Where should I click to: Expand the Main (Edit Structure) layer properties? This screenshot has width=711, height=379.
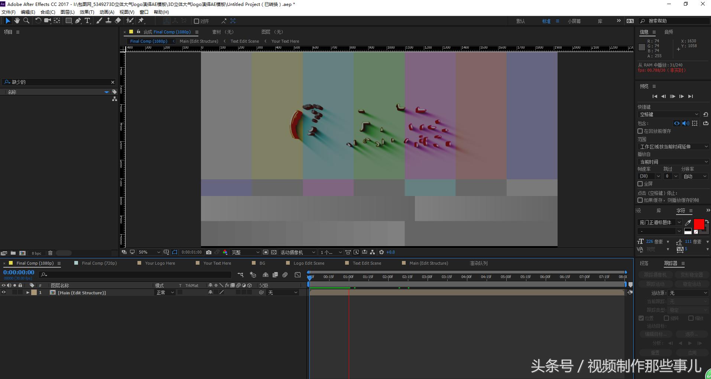pyautogui.click(x=27, y=293)
